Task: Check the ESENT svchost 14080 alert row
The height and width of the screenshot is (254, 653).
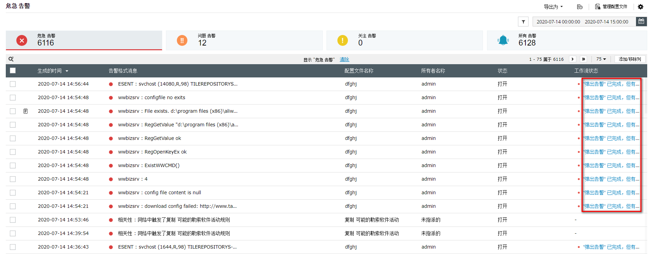Action: 13,84
